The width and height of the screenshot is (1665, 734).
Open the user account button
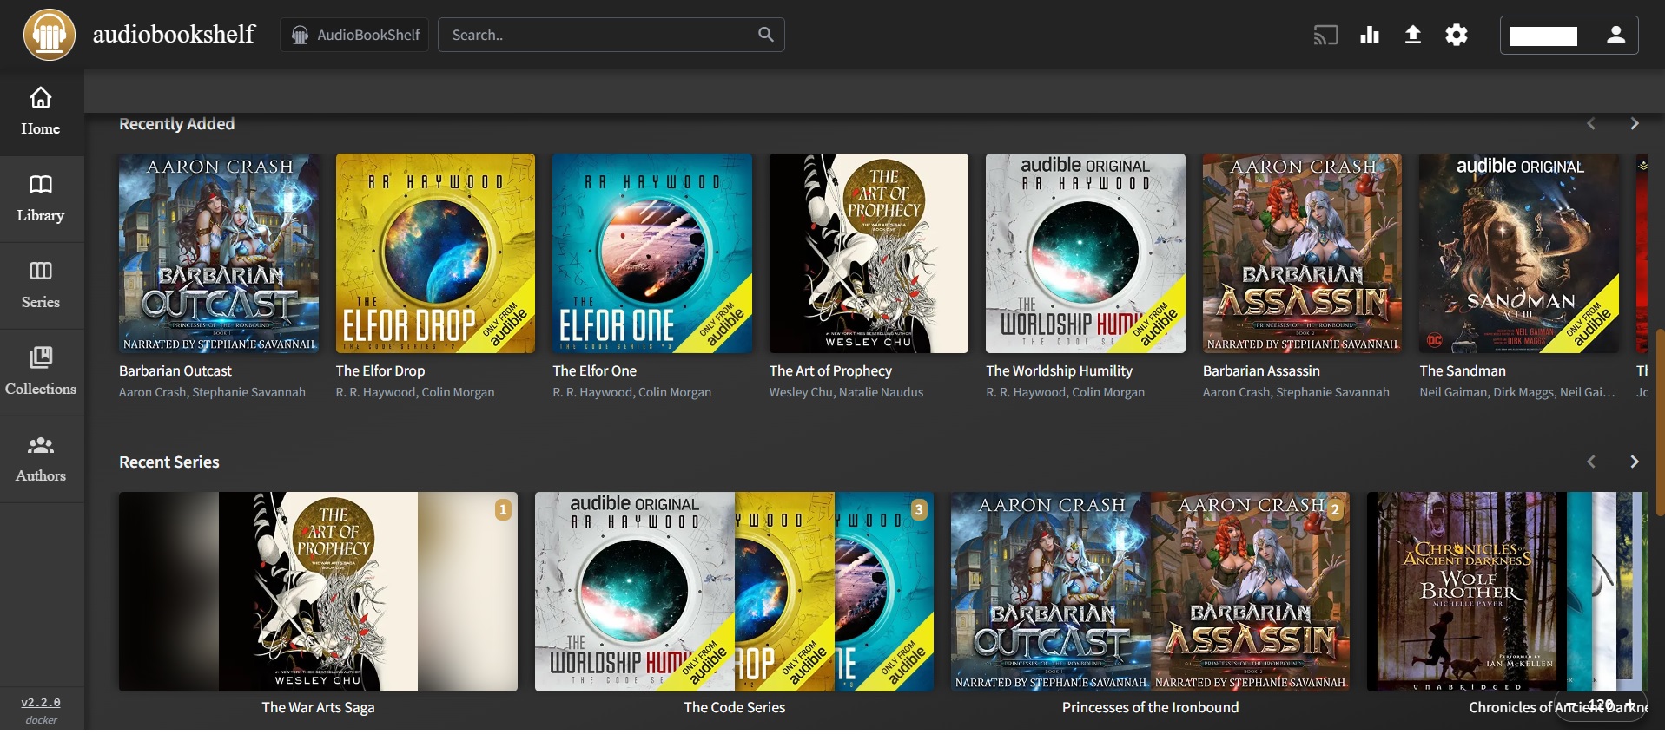click(1569, 36)
